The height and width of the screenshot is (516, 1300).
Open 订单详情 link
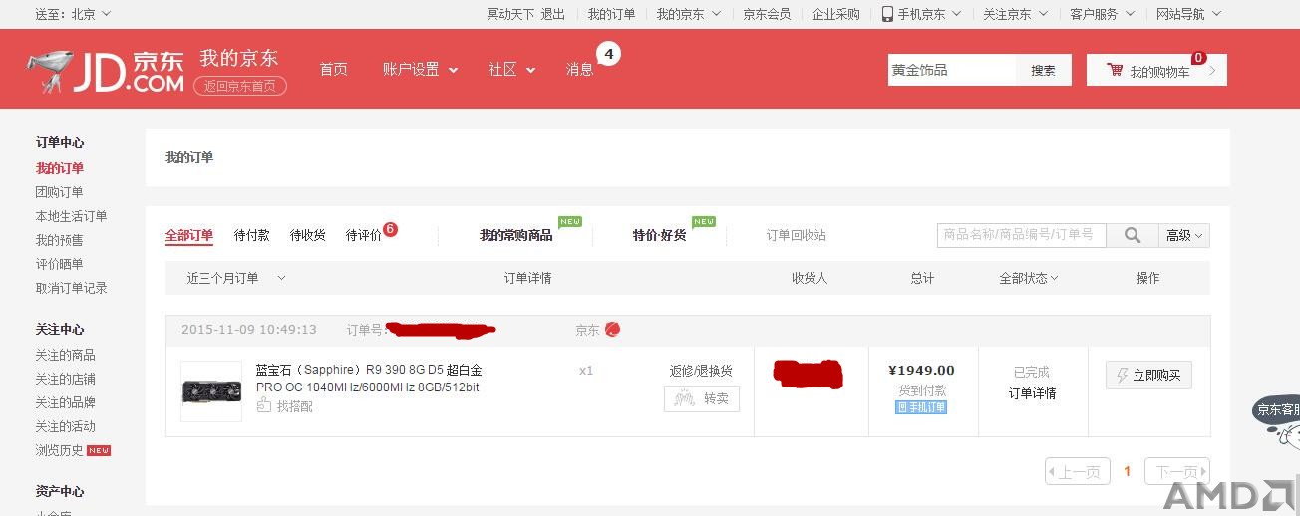point(1032,393)
